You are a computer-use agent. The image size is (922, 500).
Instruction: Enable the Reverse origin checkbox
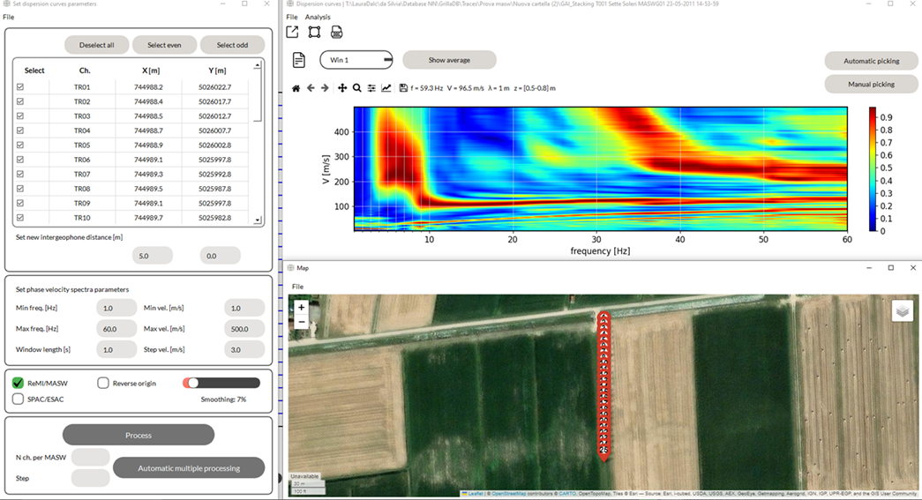(103, 383)
